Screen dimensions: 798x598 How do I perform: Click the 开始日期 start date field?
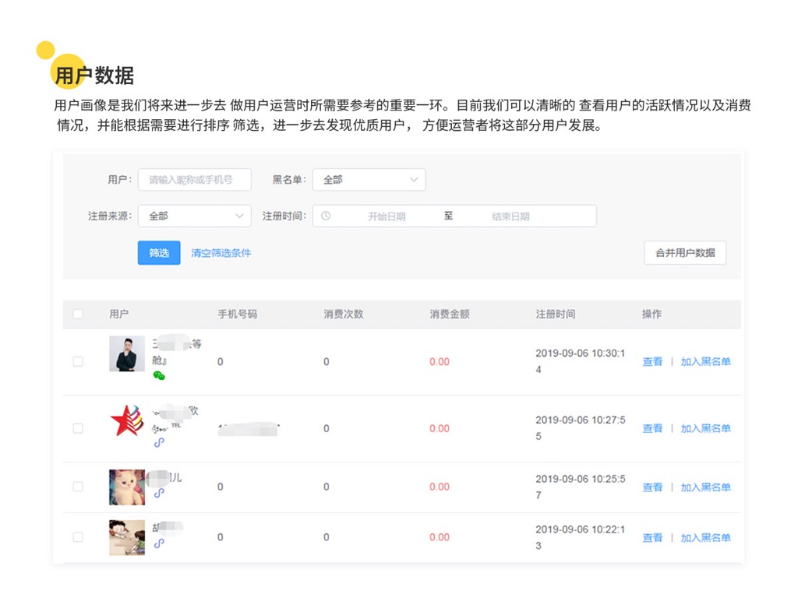pyautogui.click(x=387, y=216)
